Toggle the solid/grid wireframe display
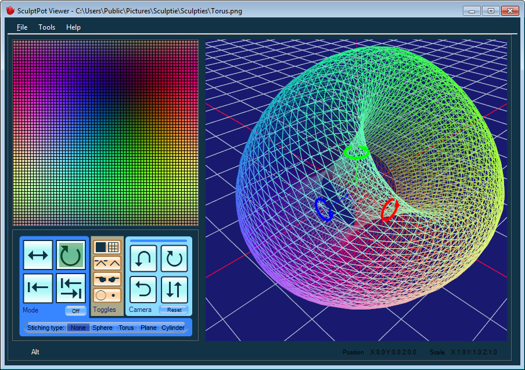 pyautogui.click(x=107, y=247)
